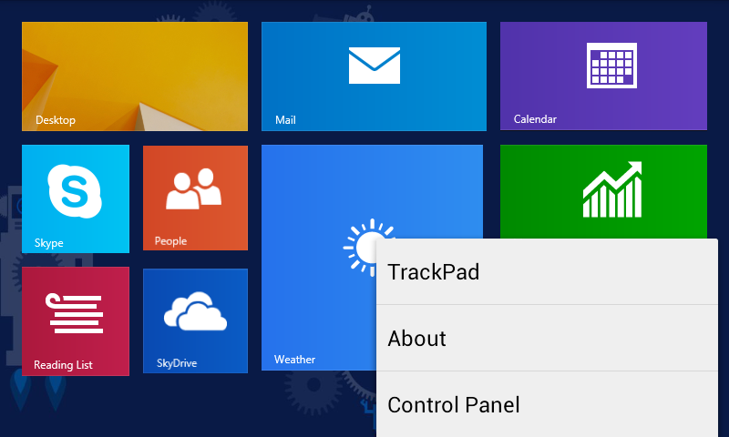Launch the Reading List tile
The image size is (729, 437).
[x=76, y=321]
